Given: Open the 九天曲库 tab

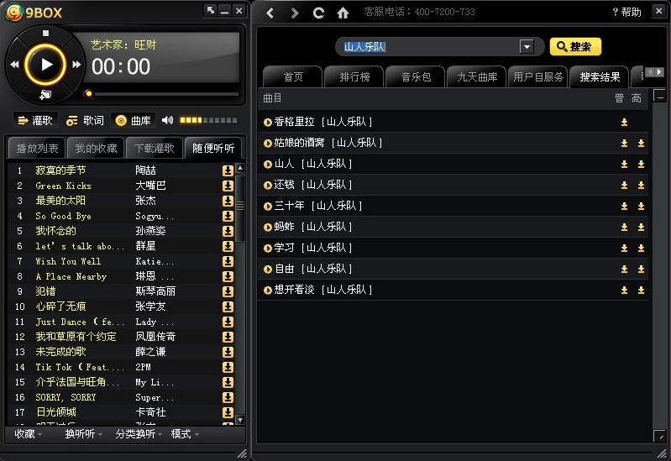Looking at the screenshot, I should pyautogui.click(x=477, y=77).
